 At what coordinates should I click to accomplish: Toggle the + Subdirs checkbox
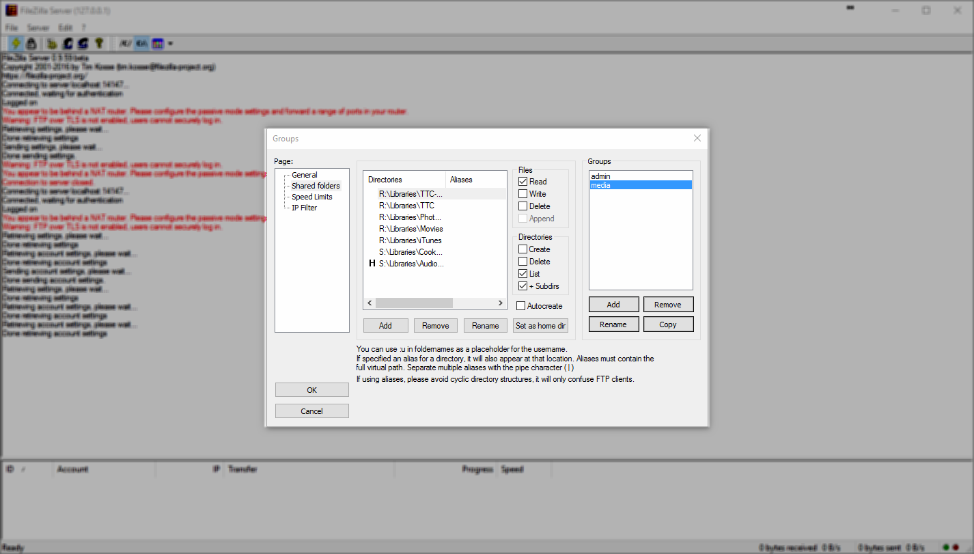523,286
